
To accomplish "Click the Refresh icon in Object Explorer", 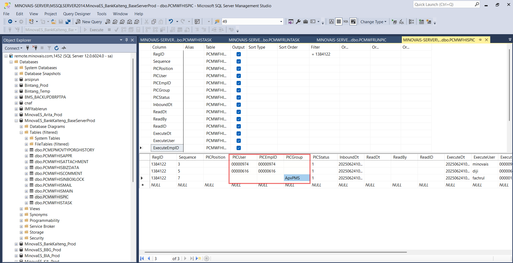I will pos(57,48).
